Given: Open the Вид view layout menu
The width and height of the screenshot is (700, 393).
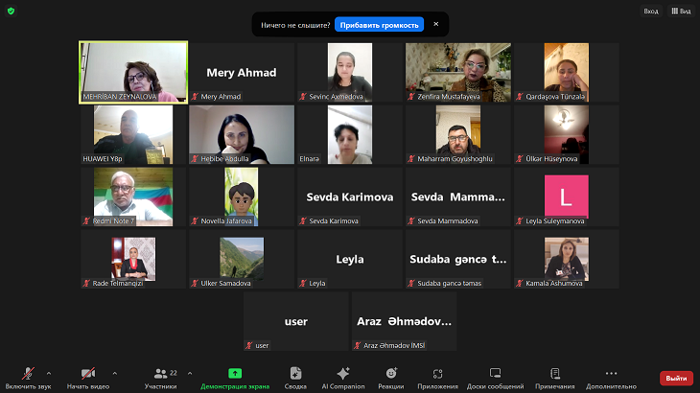Looking at the screenshot, I should [x=680, y=11].
